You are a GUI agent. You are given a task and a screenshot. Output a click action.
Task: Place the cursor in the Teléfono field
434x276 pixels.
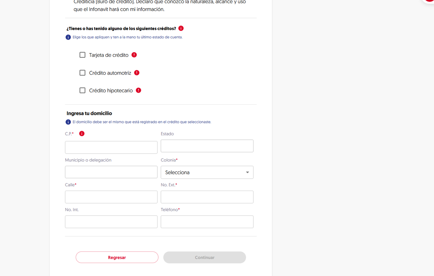click(207, 222)
